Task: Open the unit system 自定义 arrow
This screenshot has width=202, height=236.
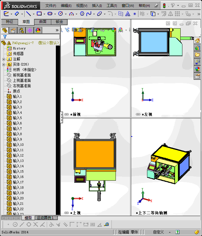Action: point(170,232)
